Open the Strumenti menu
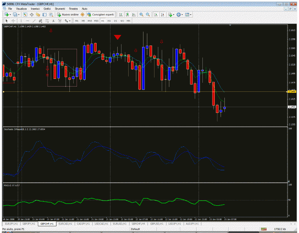 [x=60, y=9]
